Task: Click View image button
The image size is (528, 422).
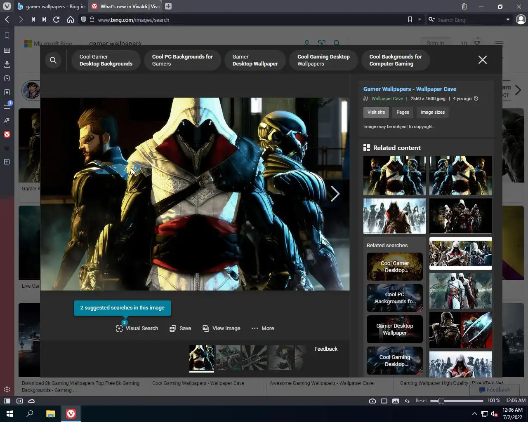Action: [x=221, y=328]
